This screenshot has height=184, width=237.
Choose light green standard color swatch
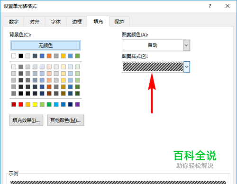pos(42,104)
